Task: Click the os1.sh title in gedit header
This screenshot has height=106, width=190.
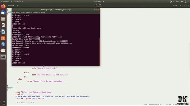Action: click(98, 5)
